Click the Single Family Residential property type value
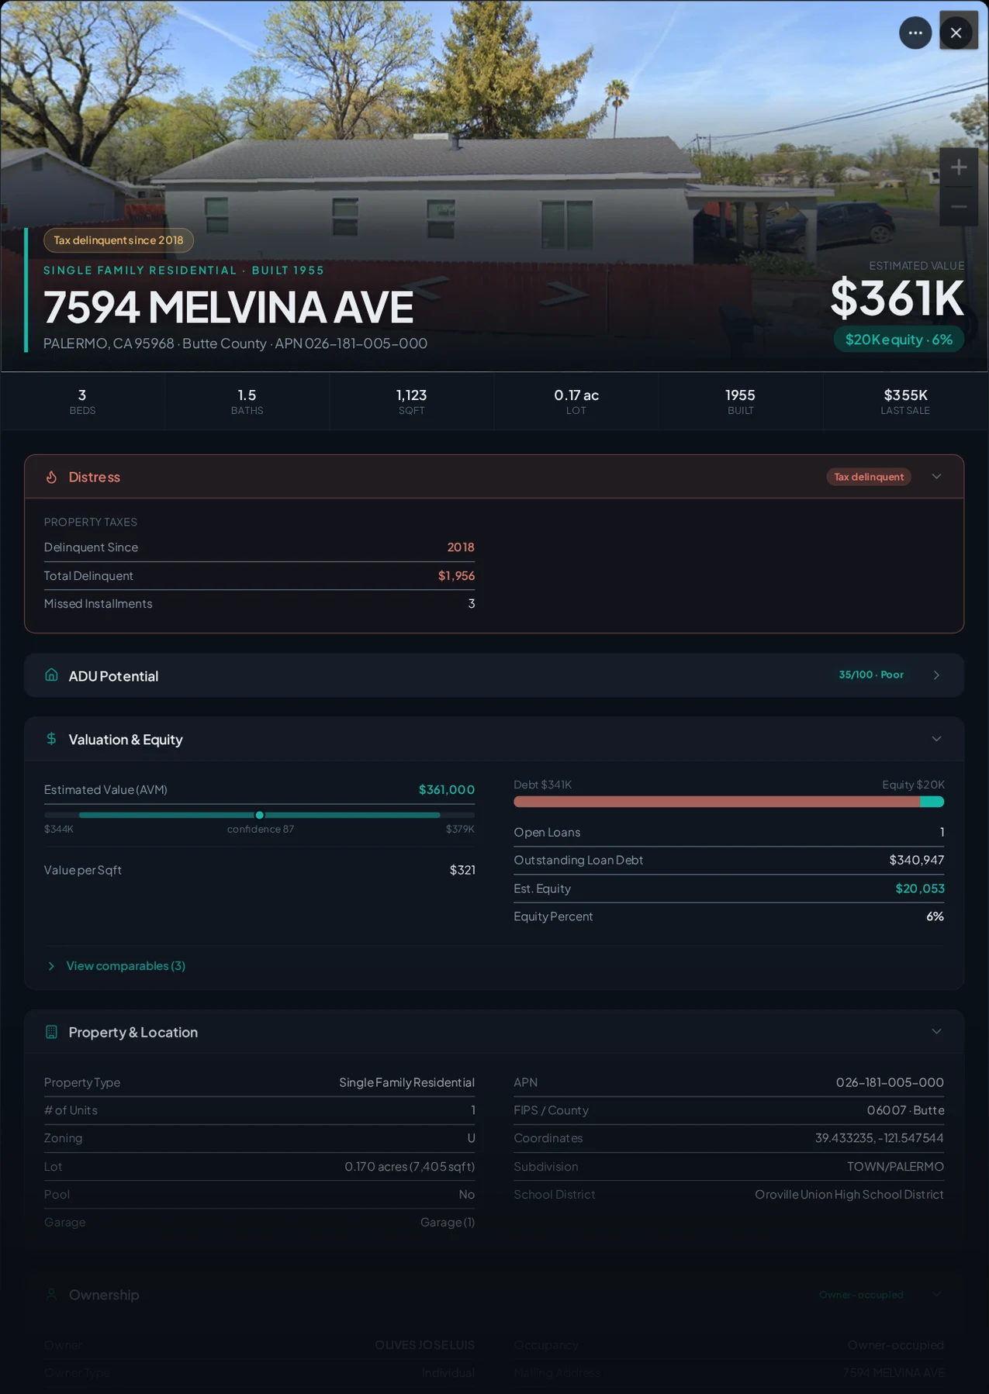Image resolution: width=989 pixels, height=1394 pixels. 406,1082
